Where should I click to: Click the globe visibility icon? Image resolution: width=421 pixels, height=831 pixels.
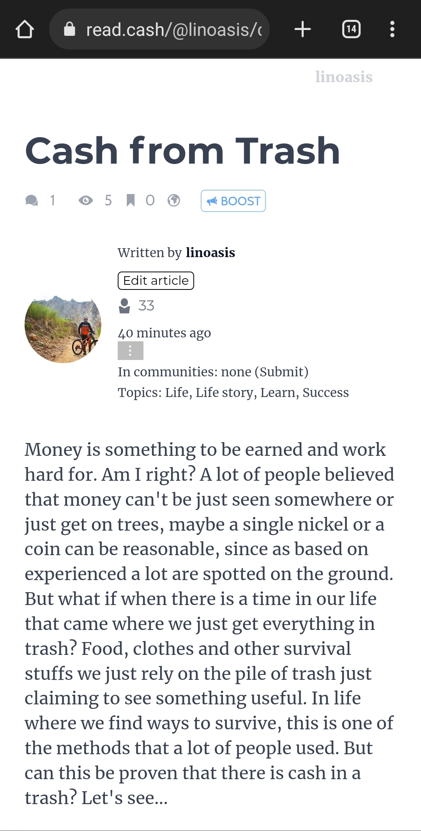click(173, 201)
